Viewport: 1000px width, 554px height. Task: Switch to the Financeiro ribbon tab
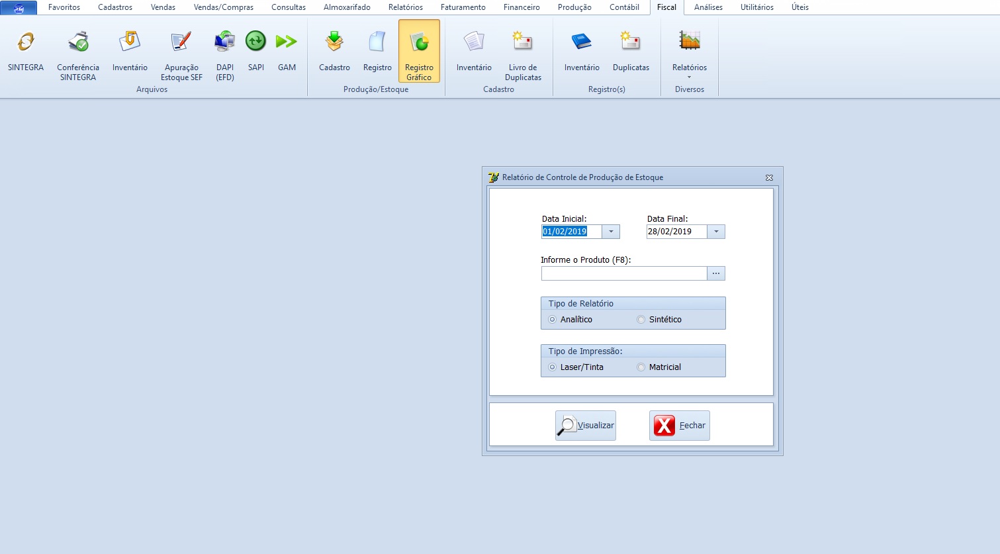522,7
